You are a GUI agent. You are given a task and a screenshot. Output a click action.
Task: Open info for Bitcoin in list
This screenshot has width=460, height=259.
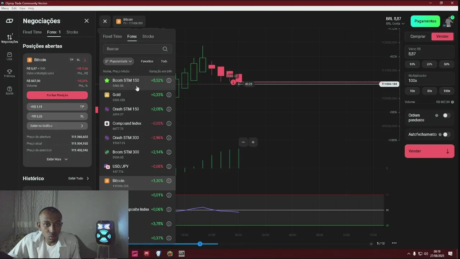[169, 181]
